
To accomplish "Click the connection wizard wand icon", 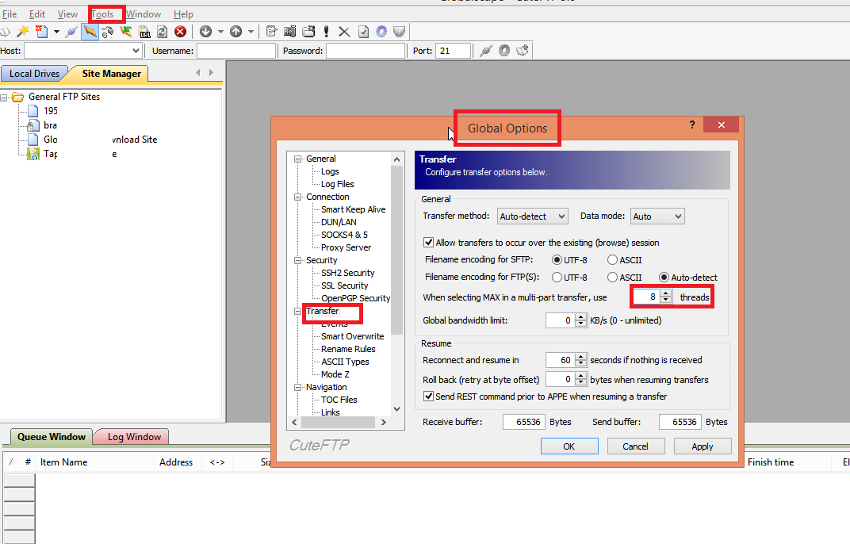I will coord(23,32).
